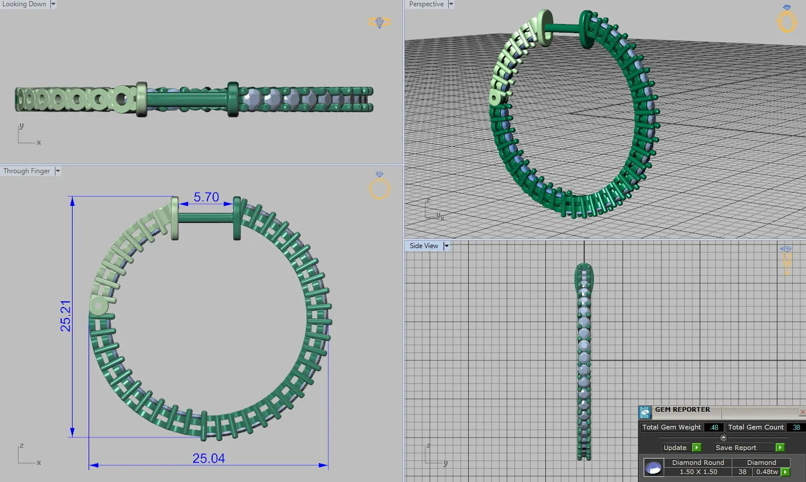Click the ring icon in Looking Down viewport
The width and height of the screenshot is (806, 482).
(x=379, y=23)
